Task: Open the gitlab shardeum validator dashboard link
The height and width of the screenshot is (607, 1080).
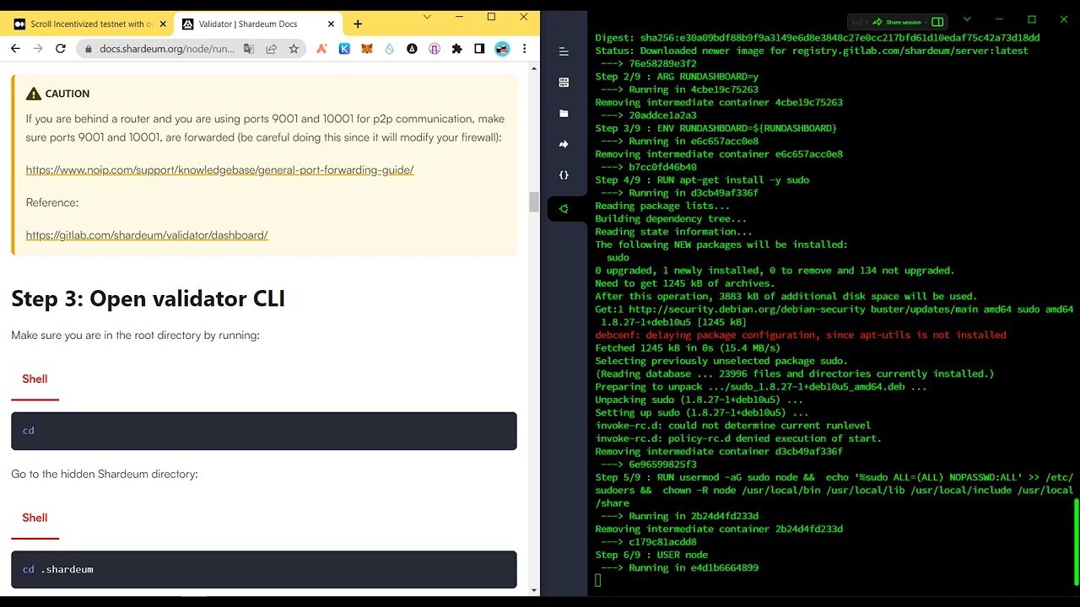Action: point(147,235)
